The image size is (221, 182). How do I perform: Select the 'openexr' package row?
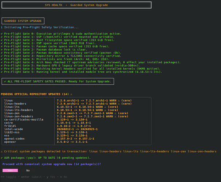pos(10,142)
